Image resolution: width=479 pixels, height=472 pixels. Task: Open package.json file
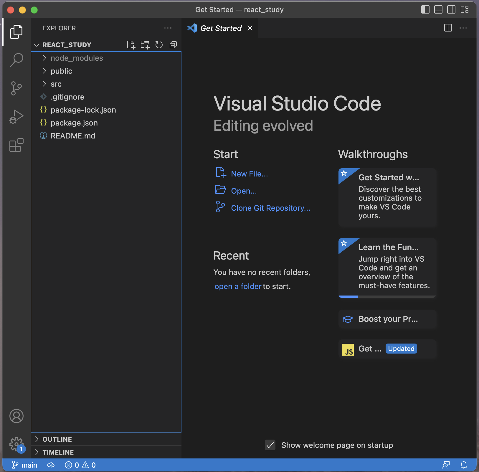(106, 123)
